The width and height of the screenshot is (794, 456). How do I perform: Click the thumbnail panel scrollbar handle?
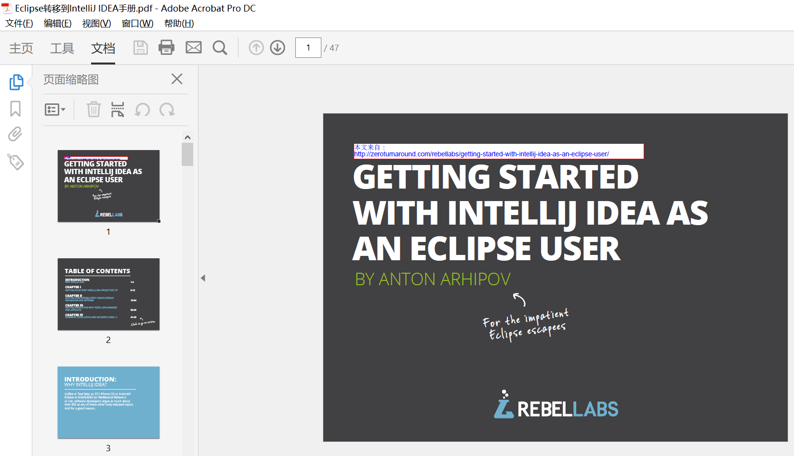pyautogui.click(x=187, y=154)
